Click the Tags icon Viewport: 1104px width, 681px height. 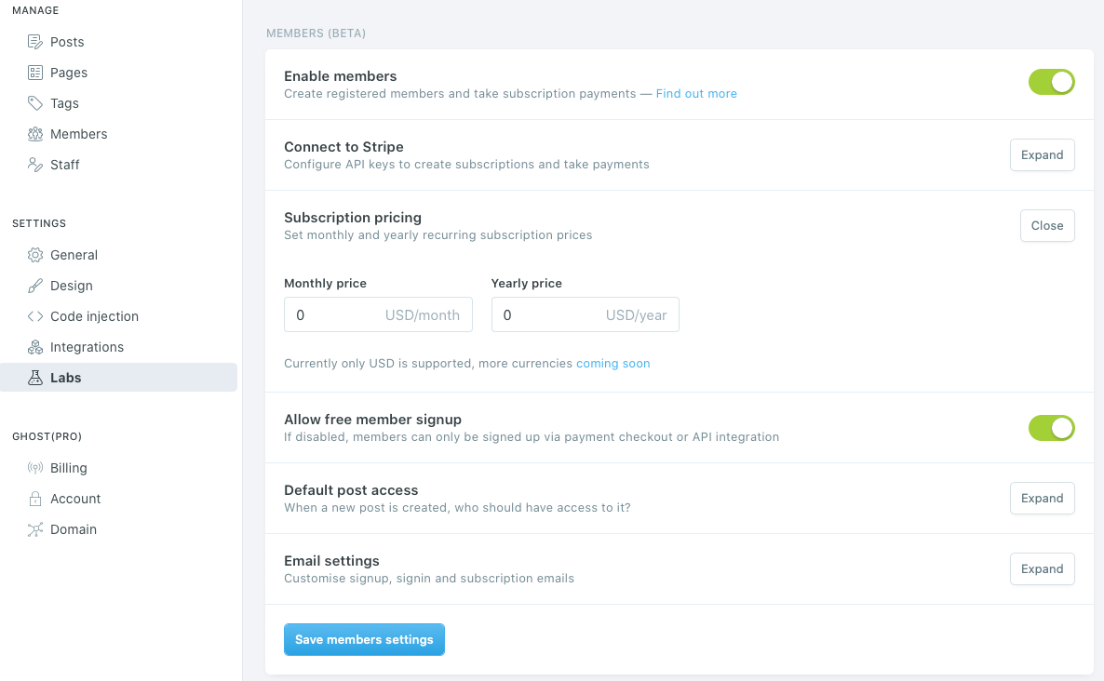[34, 103]
